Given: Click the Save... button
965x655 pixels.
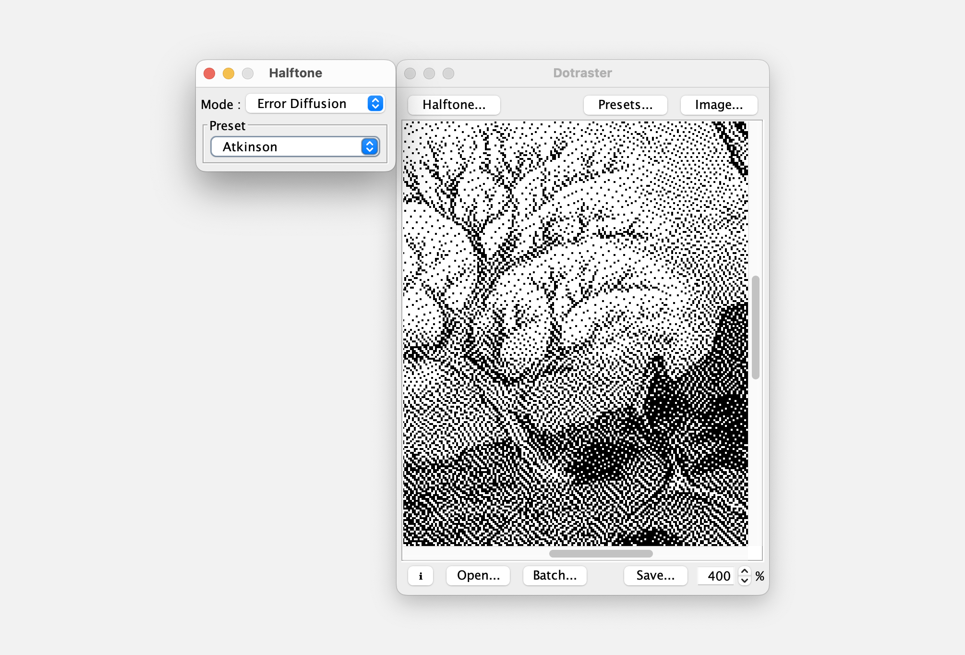Looking at the screenshot, I should (x=655, y=575).
